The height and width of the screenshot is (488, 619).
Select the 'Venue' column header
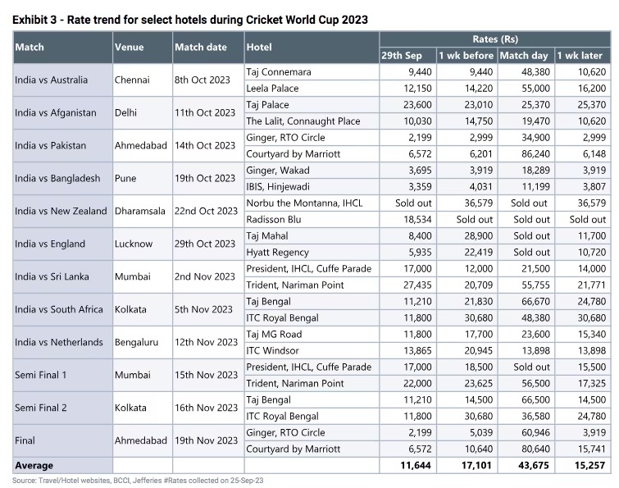pyautogui.click(x=143, y=48)
